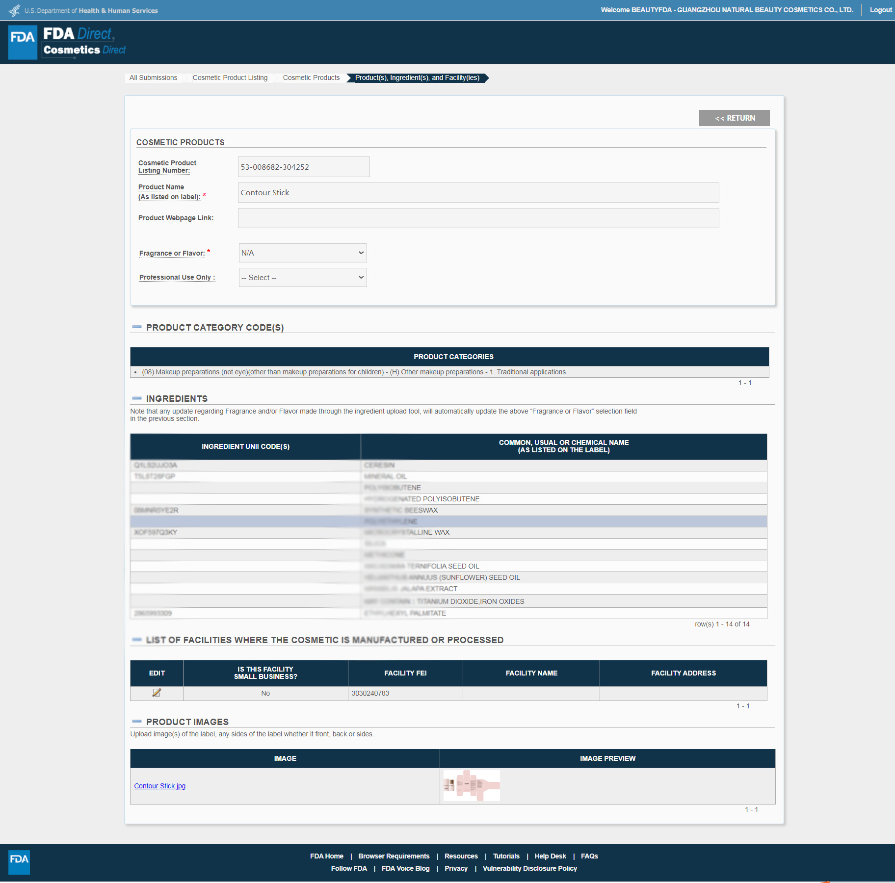This screenshot has width=895, height=883.
Task: Click the Product Name input field
Action: click(x=478, y=192)
